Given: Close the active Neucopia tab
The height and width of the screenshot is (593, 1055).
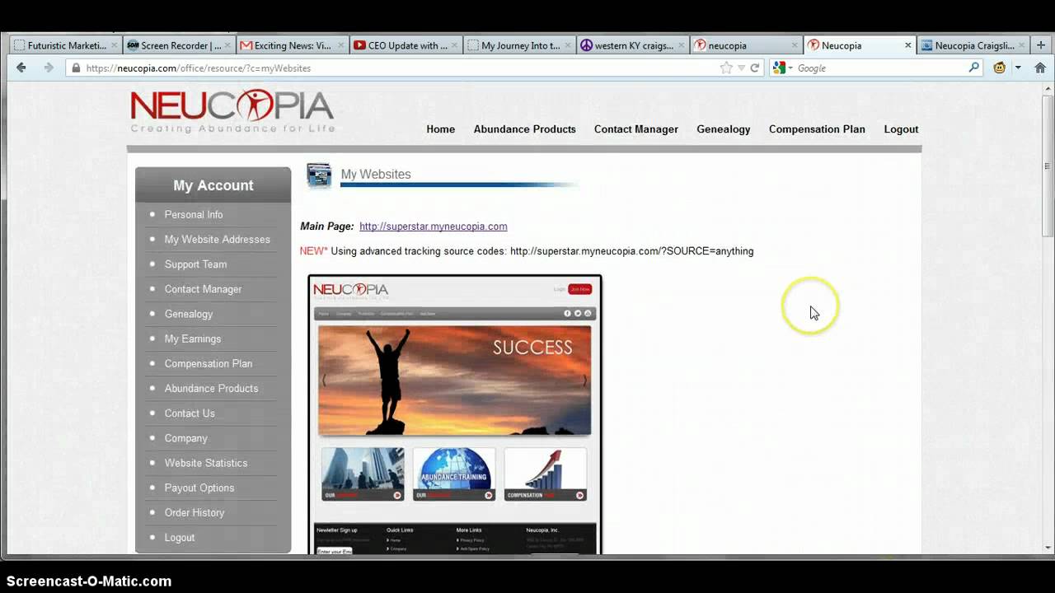Looking at the screenshot, I should point(908,45).
